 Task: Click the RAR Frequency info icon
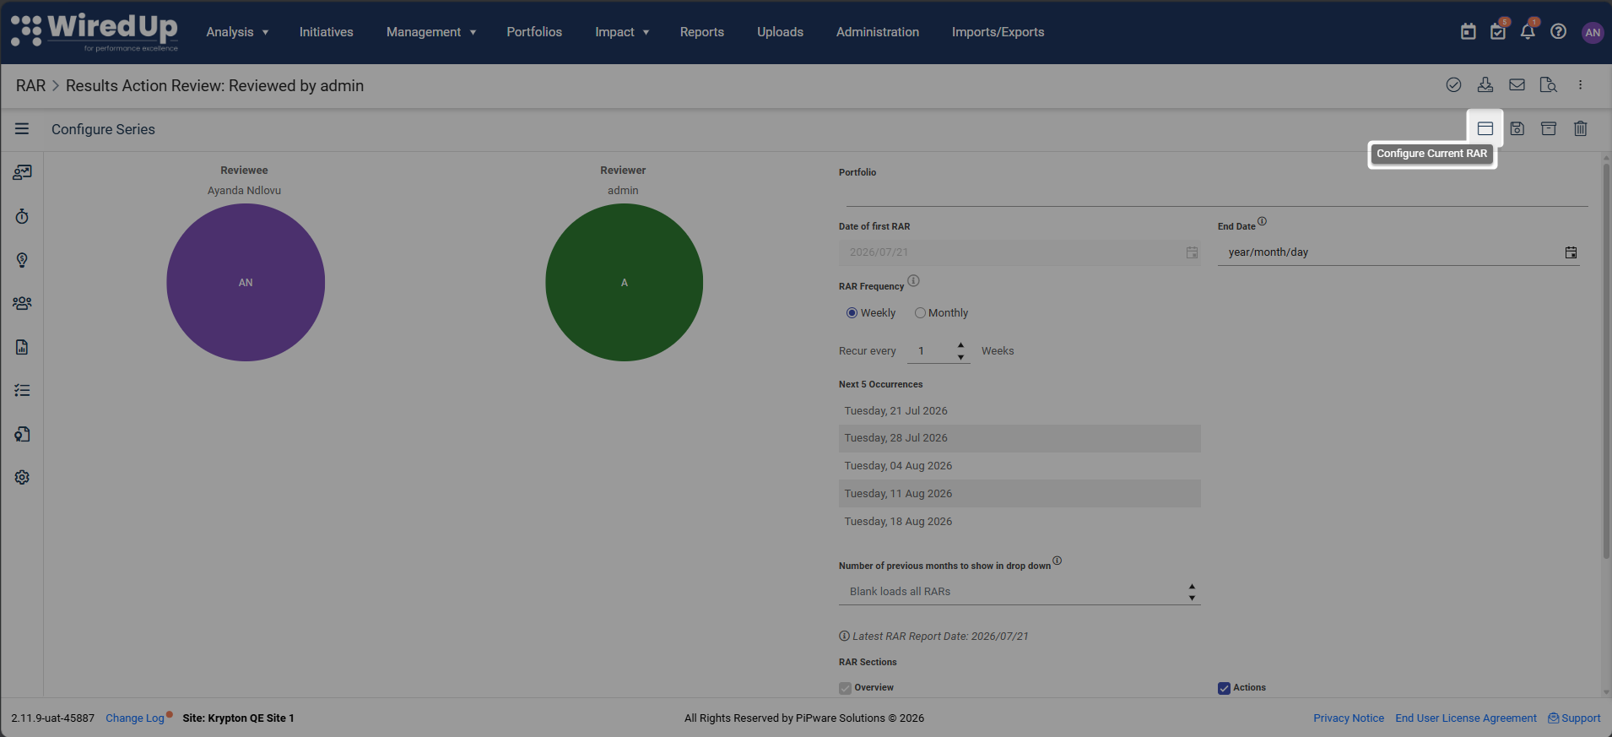click(x=913, y=281)
